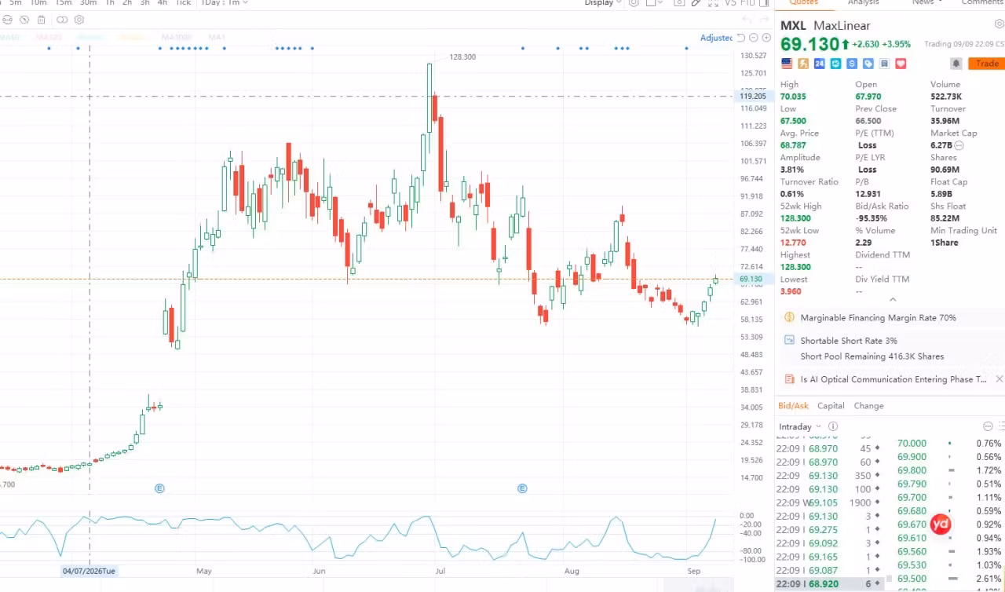The width and height of the screenshot is (1005, 592).
Task: Click the blue tag badge icon
Action: 868,64
